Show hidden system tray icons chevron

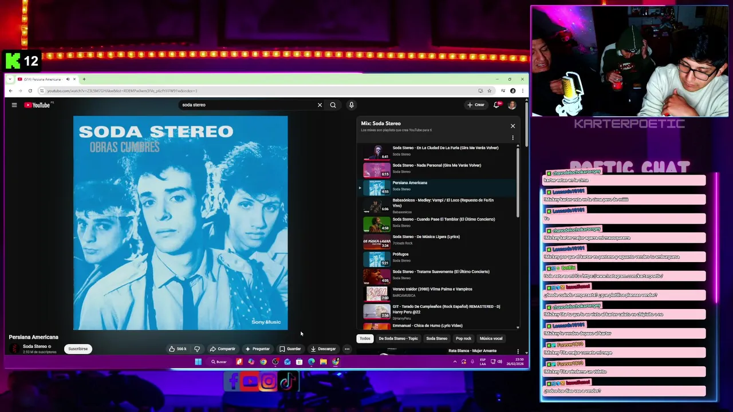pos(455,362)
